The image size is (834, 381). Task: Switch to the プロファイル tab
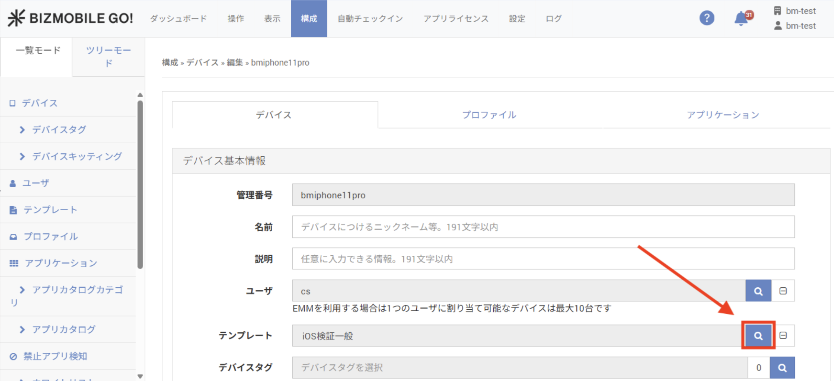pyautogui.click(x=489, y=115)
